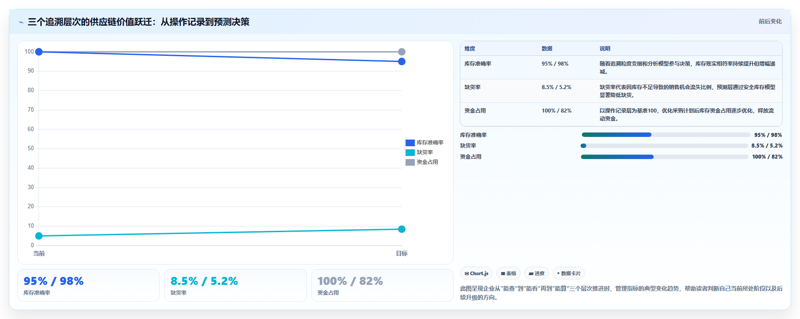This screenshot has height=319, width=800.
Task: Click the 50 y-axis tick label
Action: pos(31,148)
